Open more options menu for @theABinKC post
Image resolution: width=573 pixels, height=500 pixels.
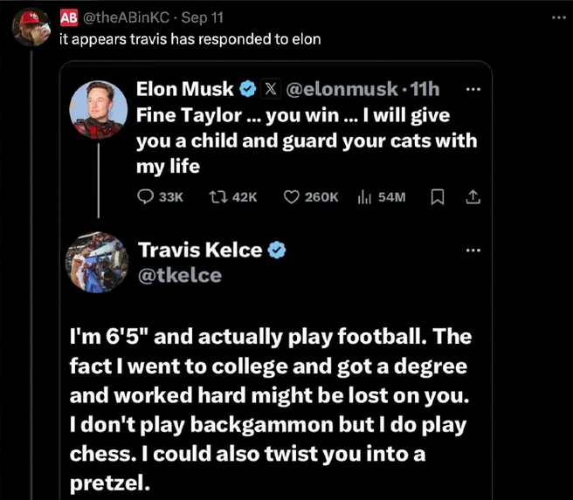[559, 17]
